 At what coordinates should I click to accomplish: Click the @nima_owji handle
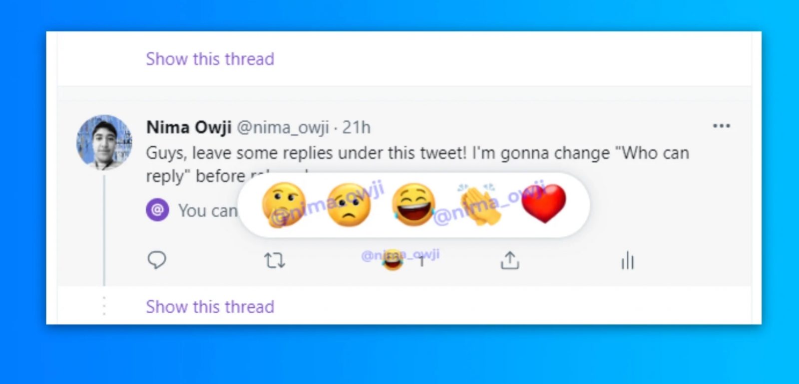point(283,128)
